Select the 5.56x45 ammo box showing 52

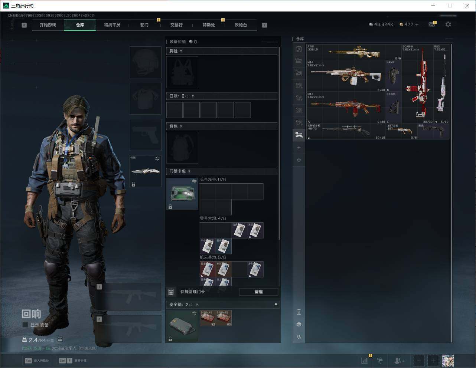[208, 318]
